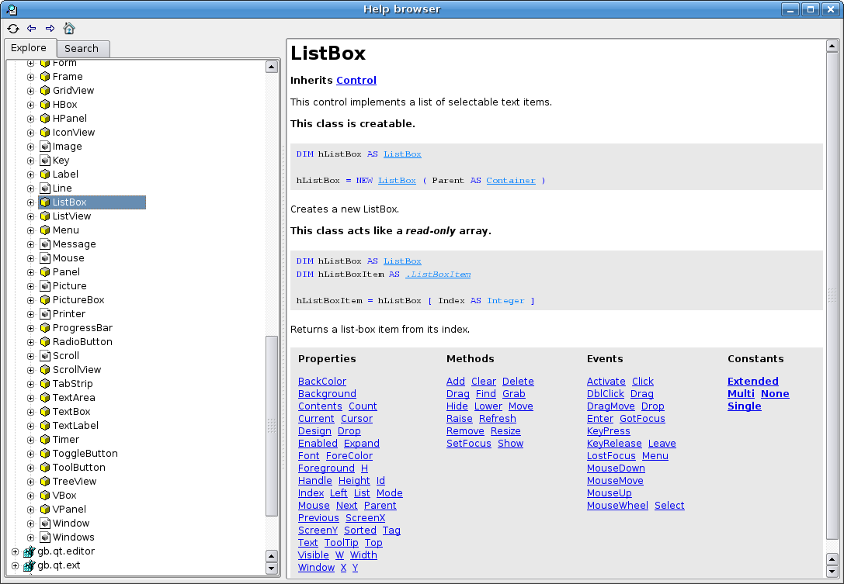The image size is (844, 584).
Task: Click the yellow cube icon beside TabStrip
Action: point(45,385)
